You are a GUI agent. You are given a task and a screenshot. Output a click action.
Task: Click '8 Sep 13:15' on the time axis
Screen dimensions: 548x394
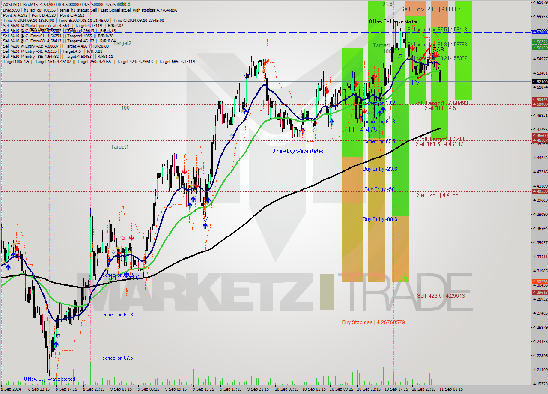point(39,389)
